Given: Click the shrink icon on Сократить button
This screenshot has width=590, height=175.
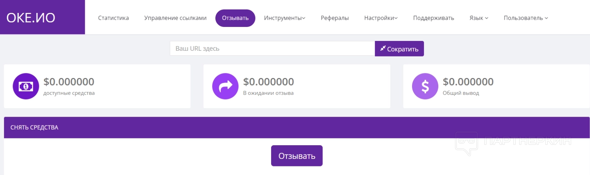Looking at the screenshot, I should coord(383,48).
